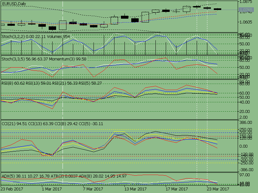Click the ADX(8) 28.02 readout

point(91,176)
